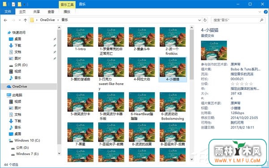
Task: Select the 3-巧克力 sweet-like-honey file
Action: tap(111, 74)
